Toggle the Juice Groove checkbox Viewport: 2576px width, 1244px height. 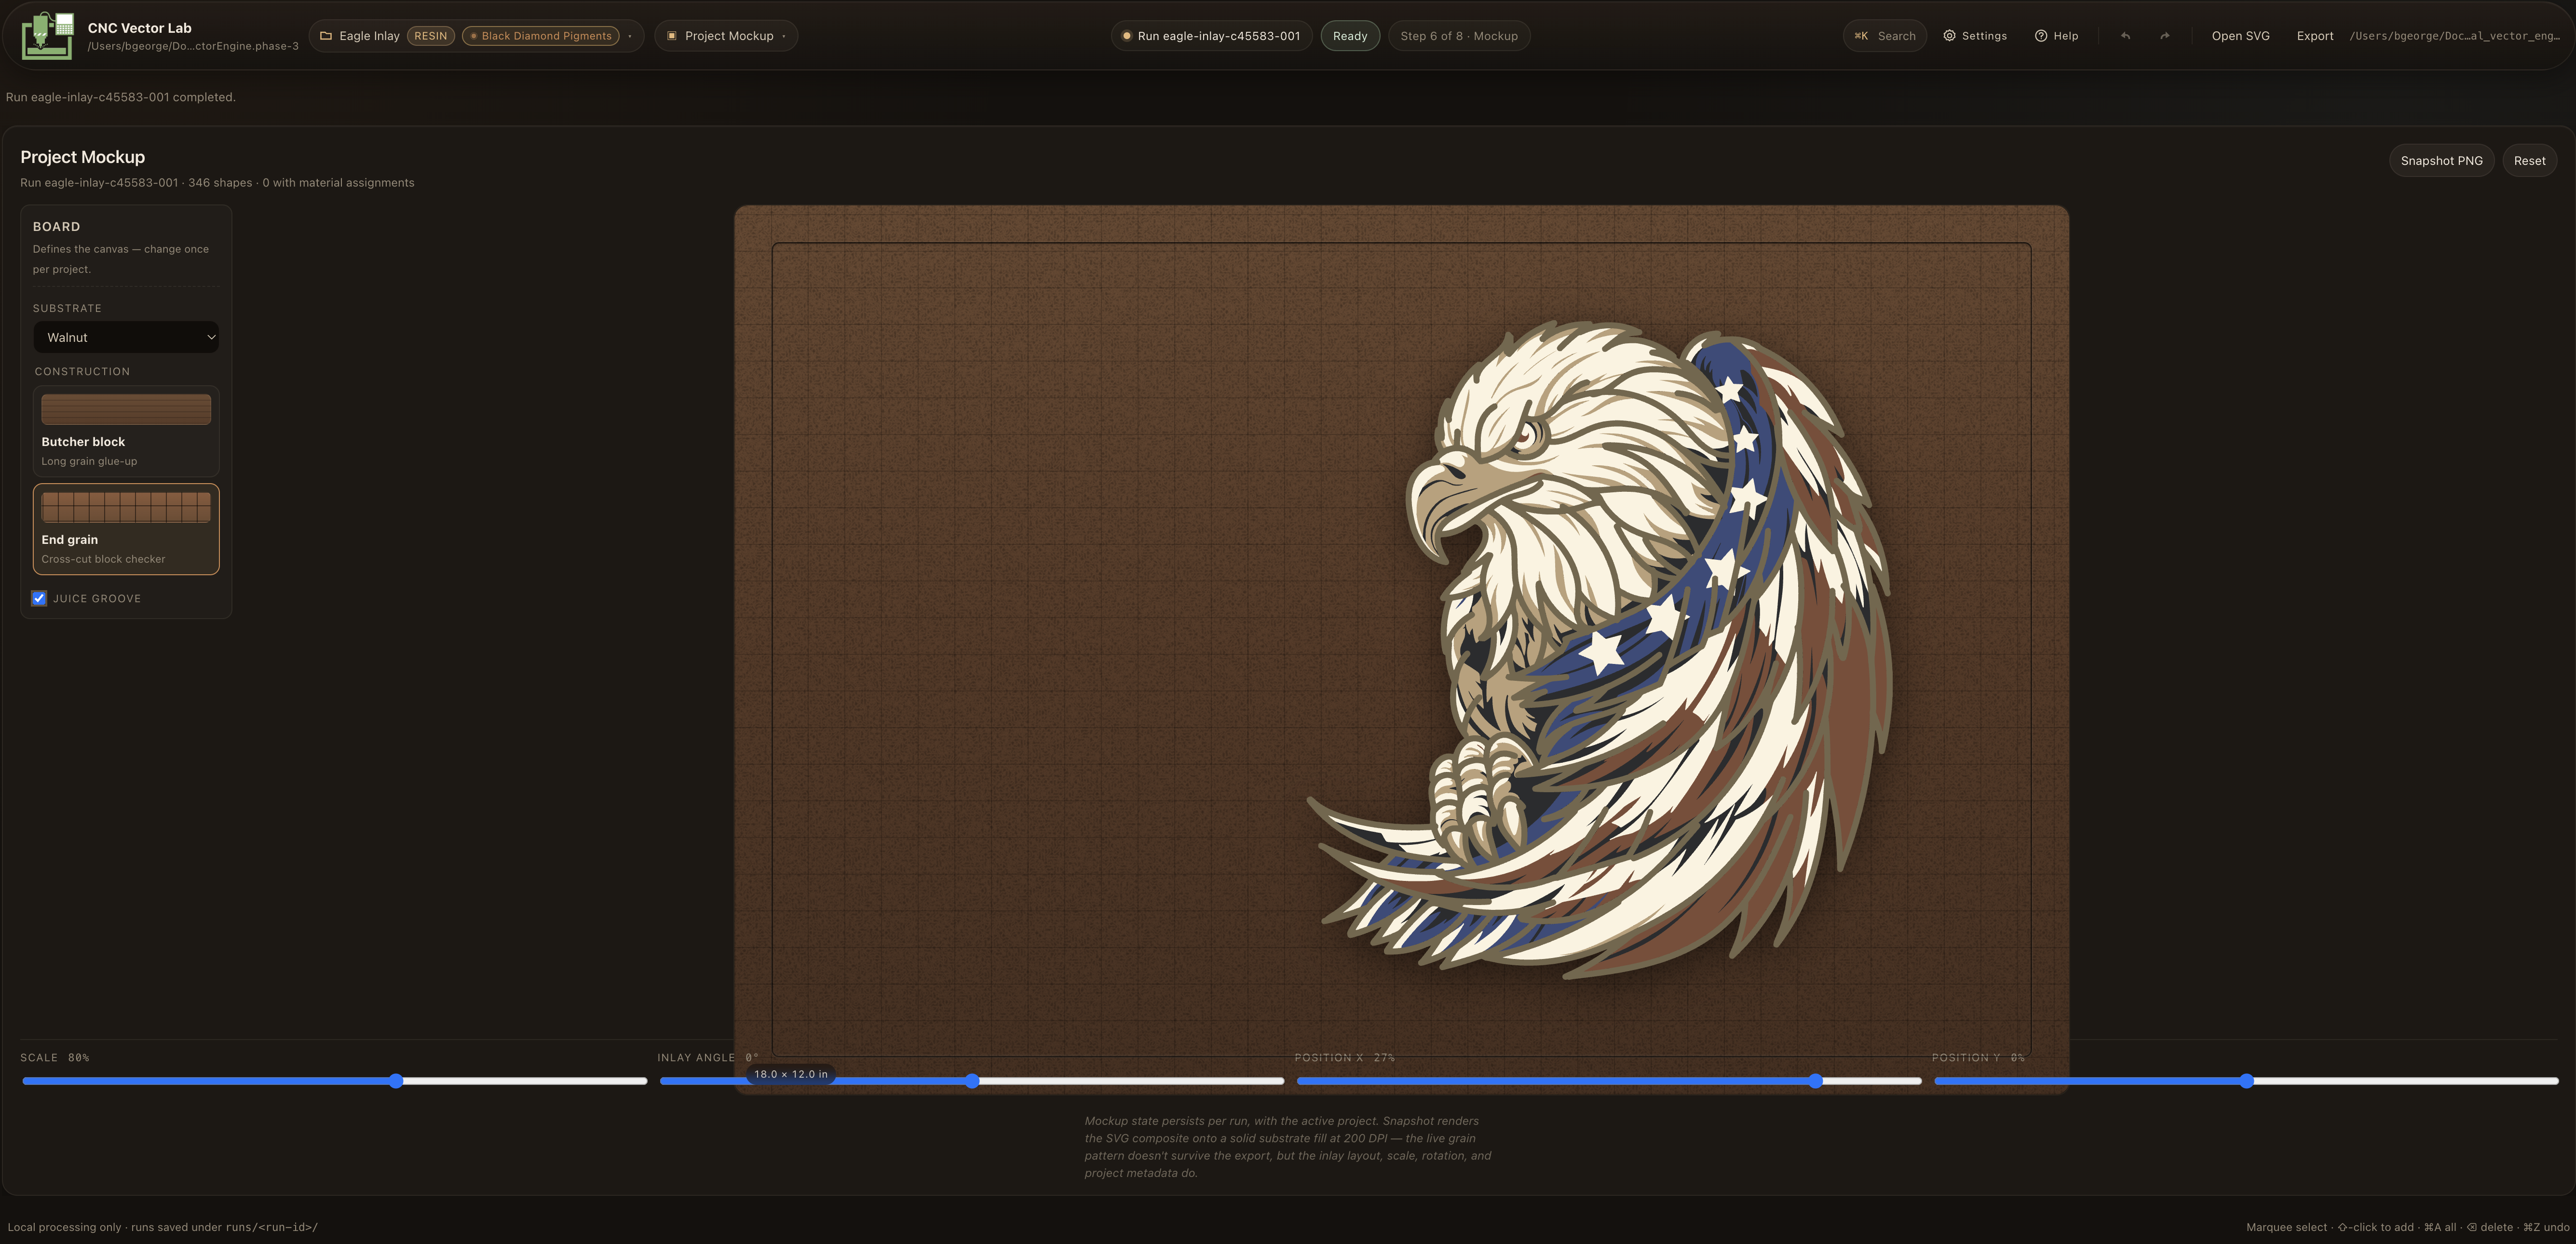pos(39,598)
